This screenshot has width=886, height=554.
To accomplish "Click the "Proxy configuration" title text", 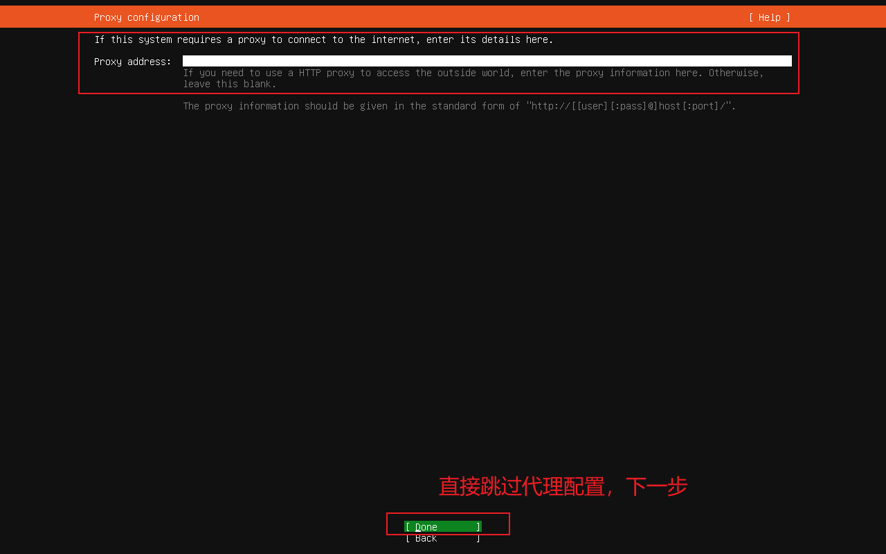I will coord(147,17).
